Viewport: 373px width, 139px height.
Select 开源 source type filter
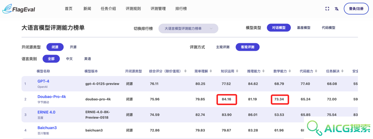tap(73, 47)
